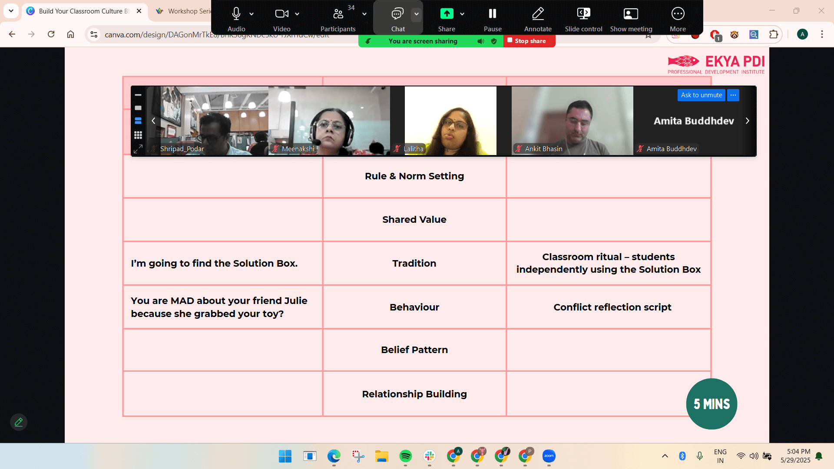Screen dimensions: 834x469
Task: Click the Conflict reflection script cell
Action: pos(609,307)
